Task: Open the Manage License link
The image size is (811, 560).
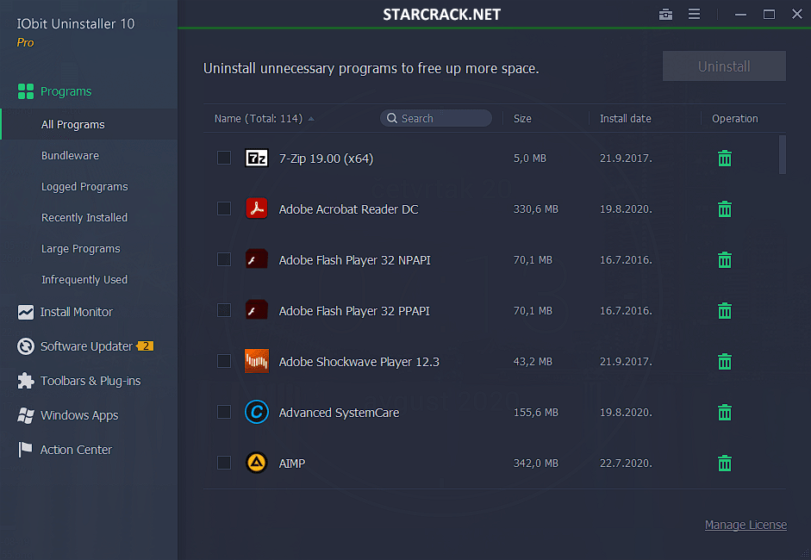Action: (x=745, y=525)
